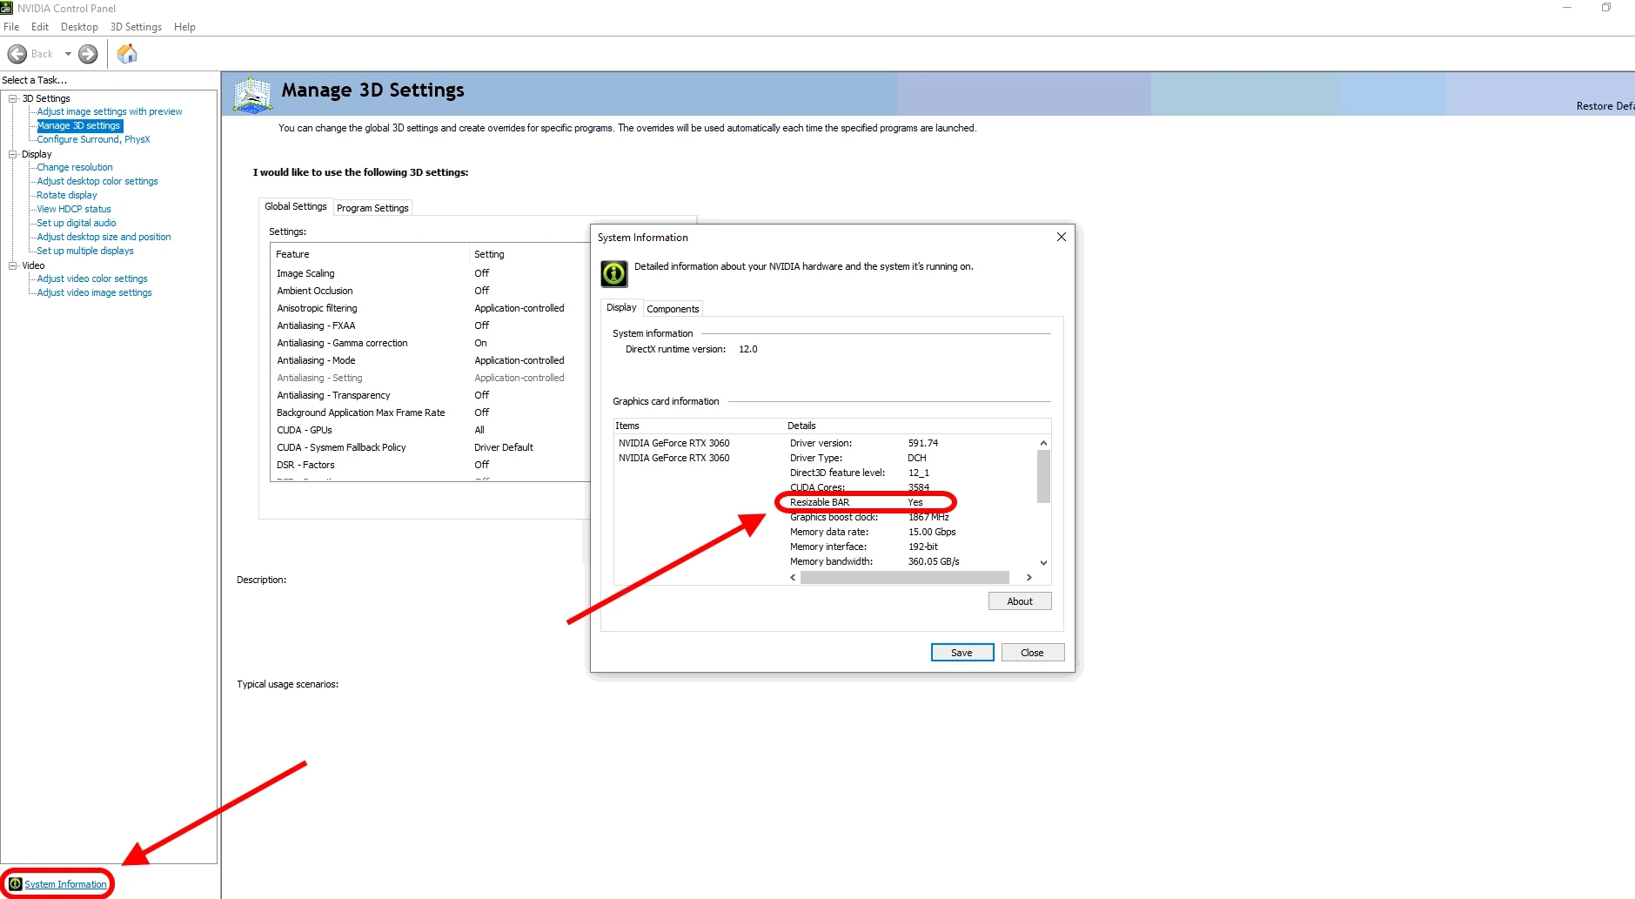Click the horizontal scrollbar in graphics card details

click(x=904, y=577)
